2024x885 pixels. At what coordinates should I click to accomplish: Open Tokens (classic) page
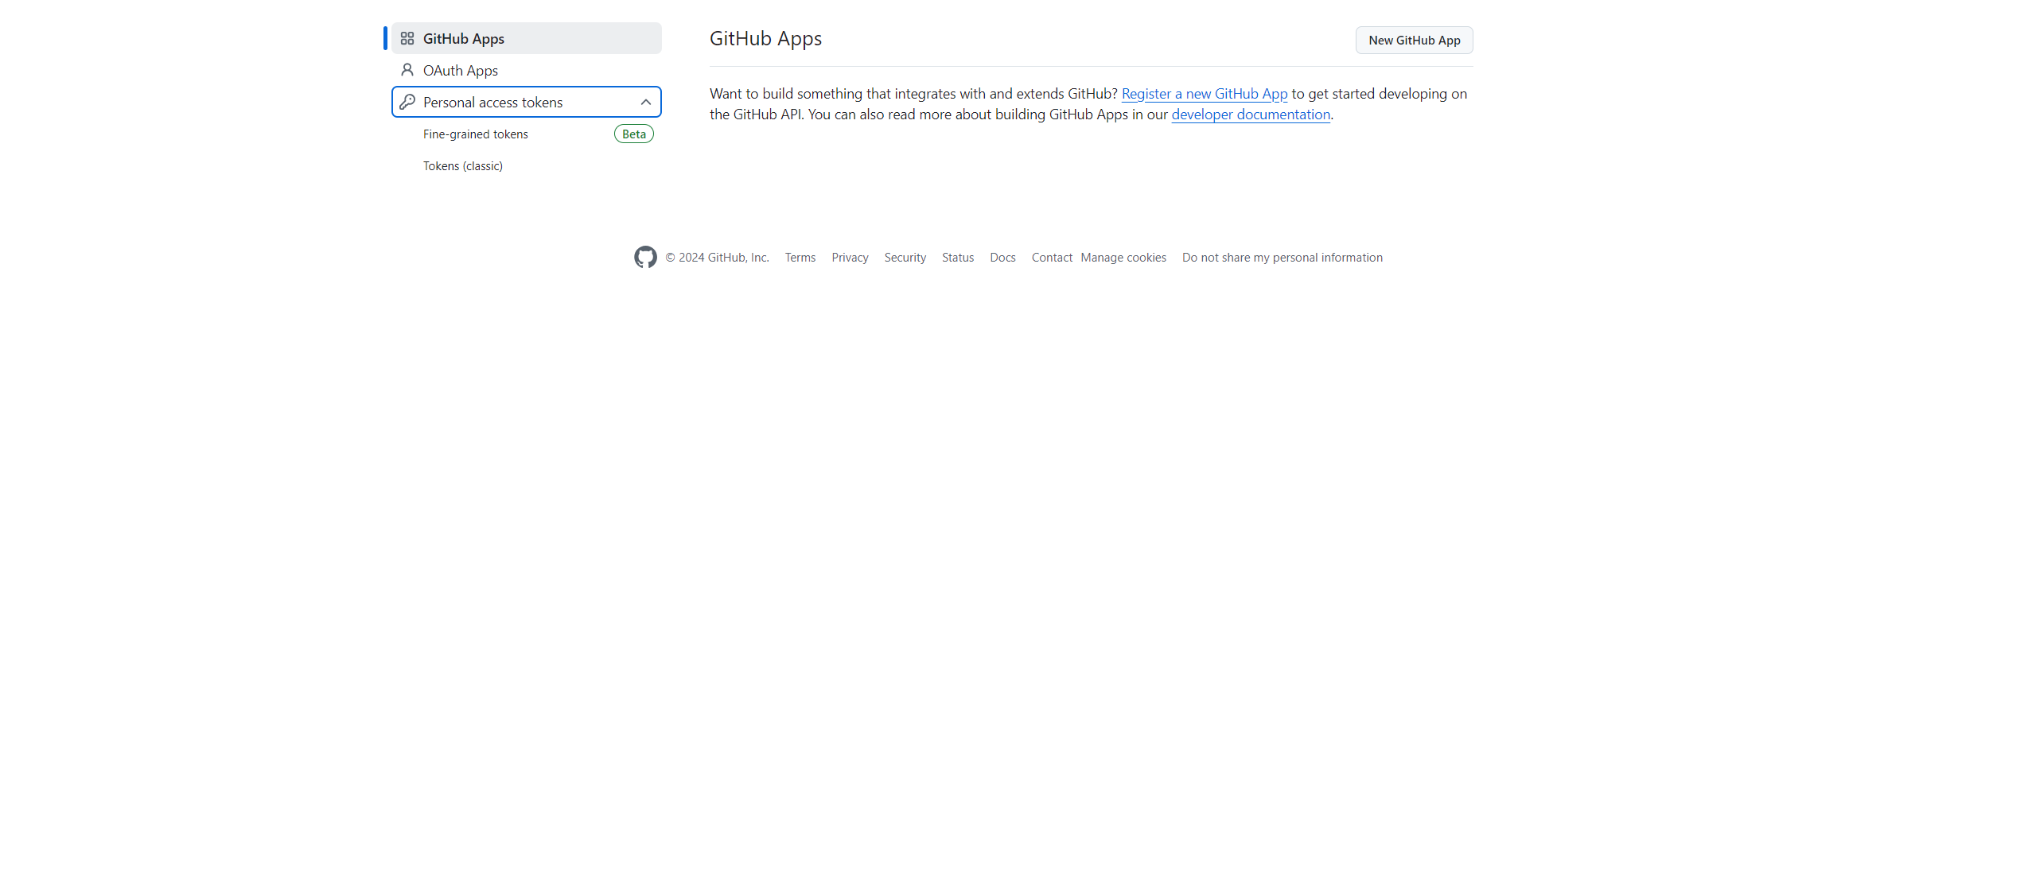click(x=462, y=165)
